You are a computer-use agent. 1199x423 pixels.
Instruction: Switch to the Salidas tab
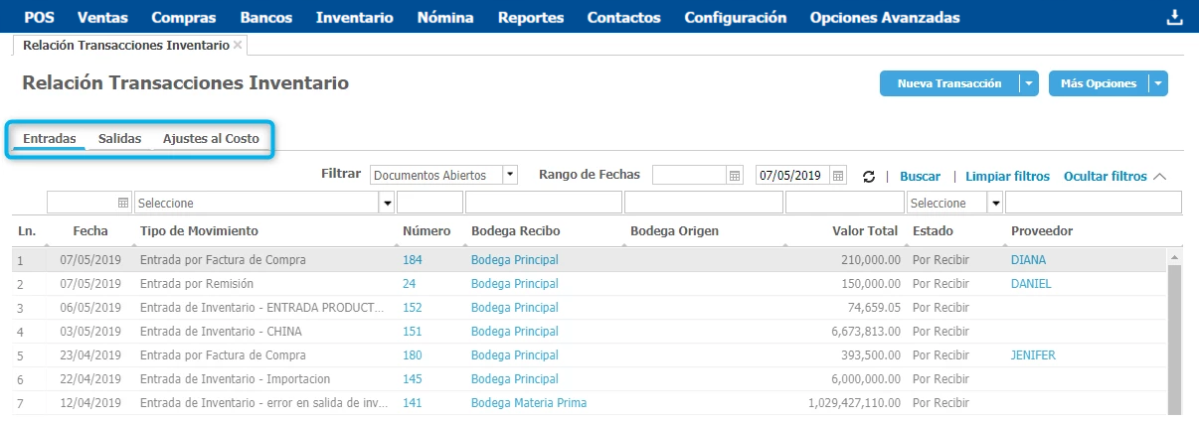(x=119, y=139)
